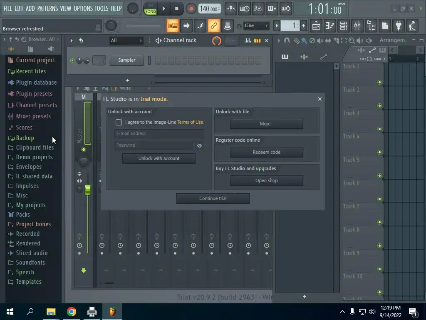The height and width of the screenshot is (320, 426).
Task: Click Unlock with account button
Action: tap(159, 158)
